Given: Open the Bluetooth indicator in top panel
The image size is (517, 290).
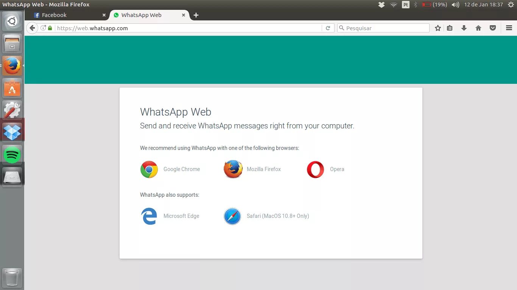Looking at the screenshot, I should click(415, 5).
